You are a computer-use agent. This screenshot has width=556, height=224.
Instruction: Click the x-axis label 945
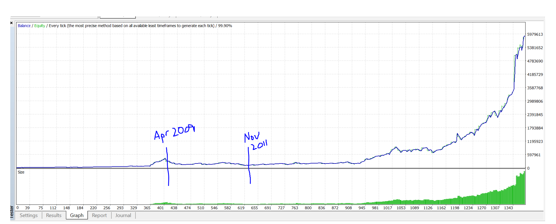(362, 208)
